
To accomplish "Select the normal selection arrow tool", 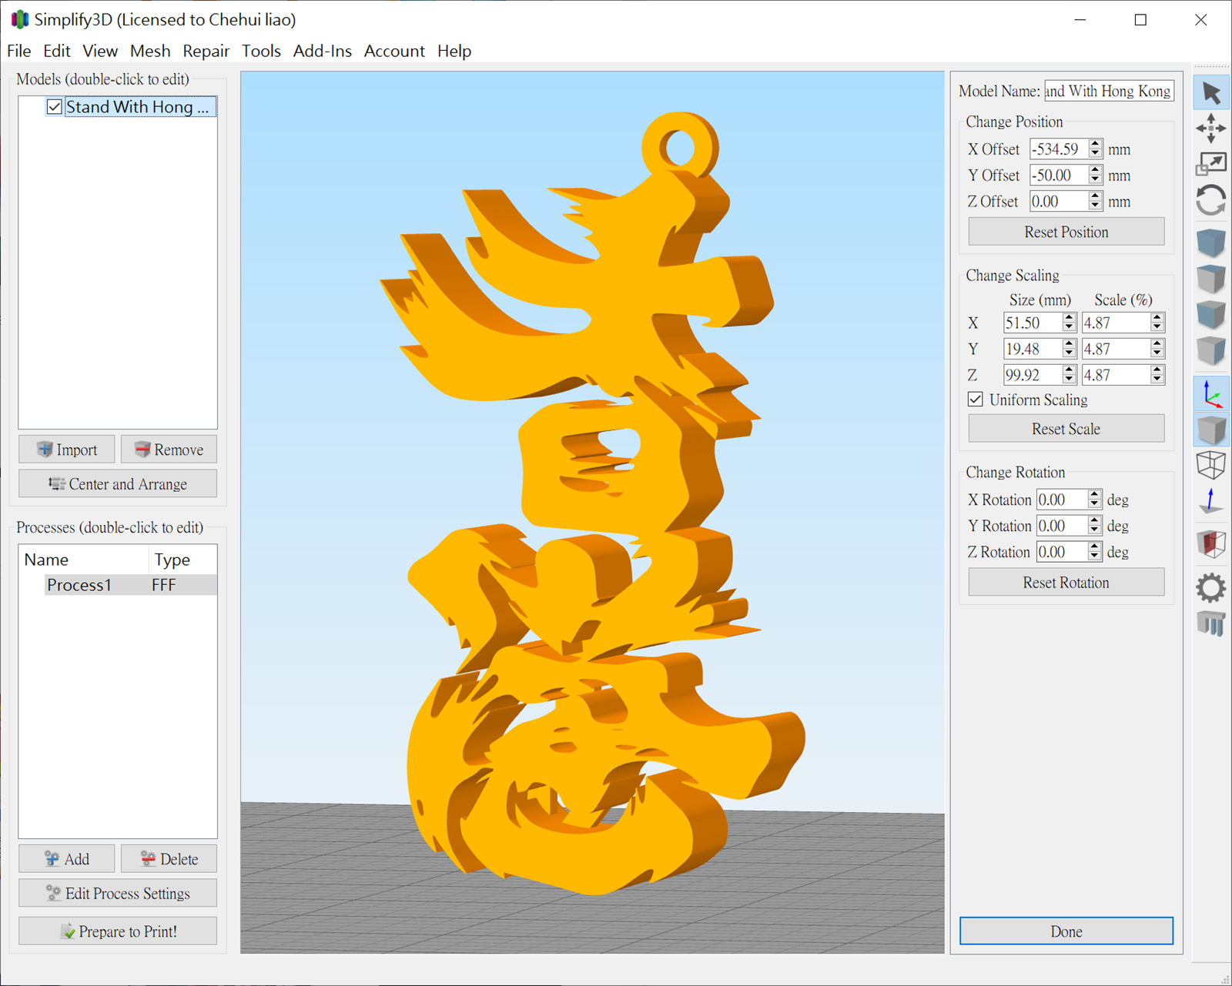I will (x=1210, y=93).
